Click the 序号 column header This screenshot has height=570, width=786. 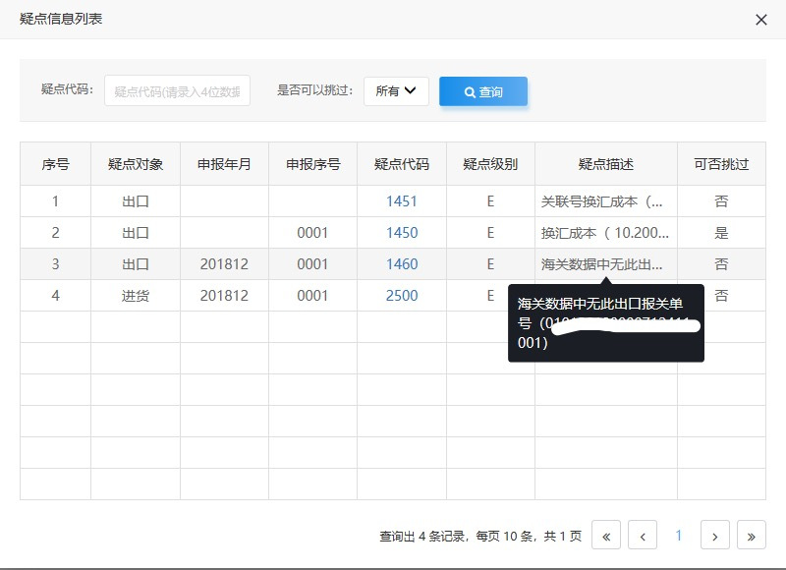point(56,164)
